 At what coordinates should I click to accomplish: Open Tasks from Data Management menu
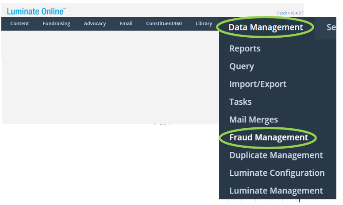[240, 102]
